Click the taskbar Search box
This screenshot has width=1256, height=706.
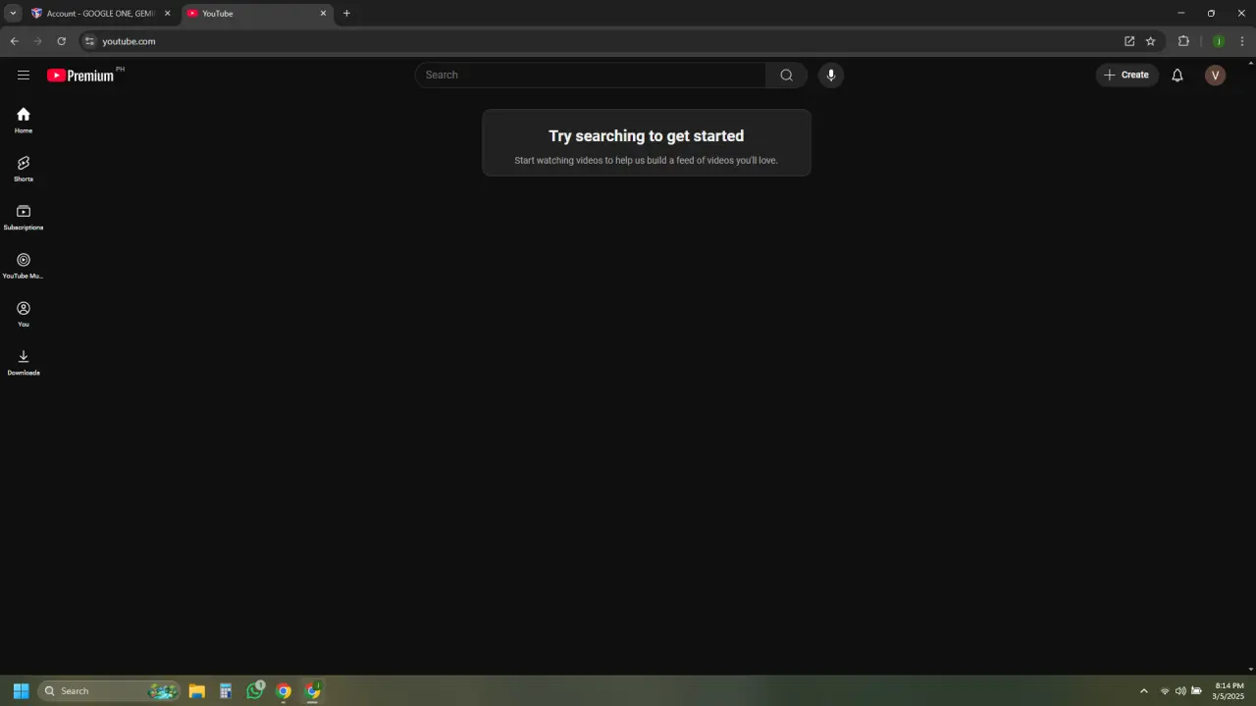tap(110, 691)
